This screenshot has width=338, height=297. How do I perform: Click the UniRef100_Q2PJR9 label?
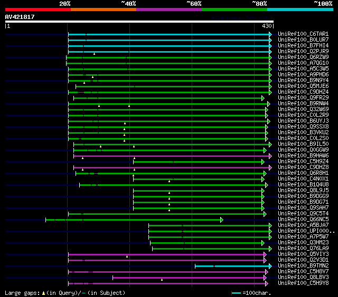coord(303,52)
